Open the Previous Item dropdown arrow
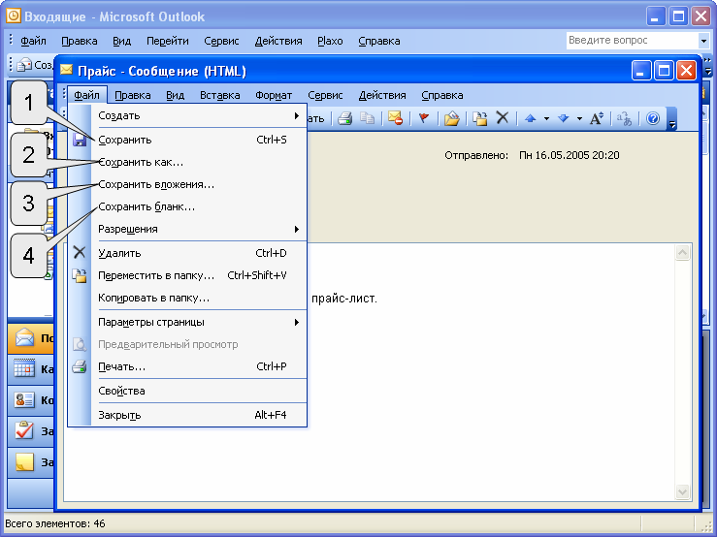The height and width of the screenshot is (537, 717). tap(546, 119)
